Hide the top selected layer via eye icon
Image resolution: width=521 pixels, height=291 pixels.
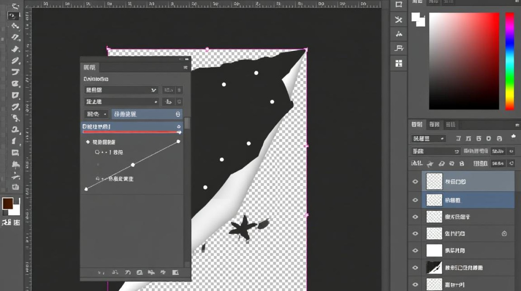415,182
